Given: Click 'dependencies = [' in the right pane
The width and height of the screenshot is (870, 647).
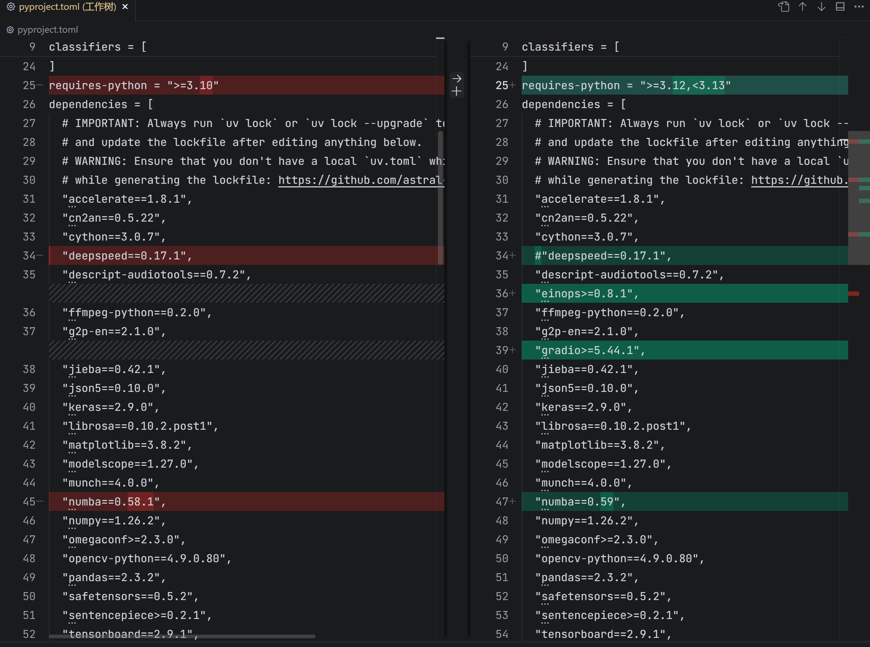Looking at the screenshot, I should [573, 104].
